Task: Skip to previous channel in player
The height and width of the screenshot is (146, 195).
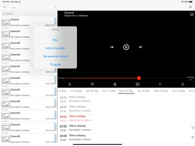Action: [112, 47]
